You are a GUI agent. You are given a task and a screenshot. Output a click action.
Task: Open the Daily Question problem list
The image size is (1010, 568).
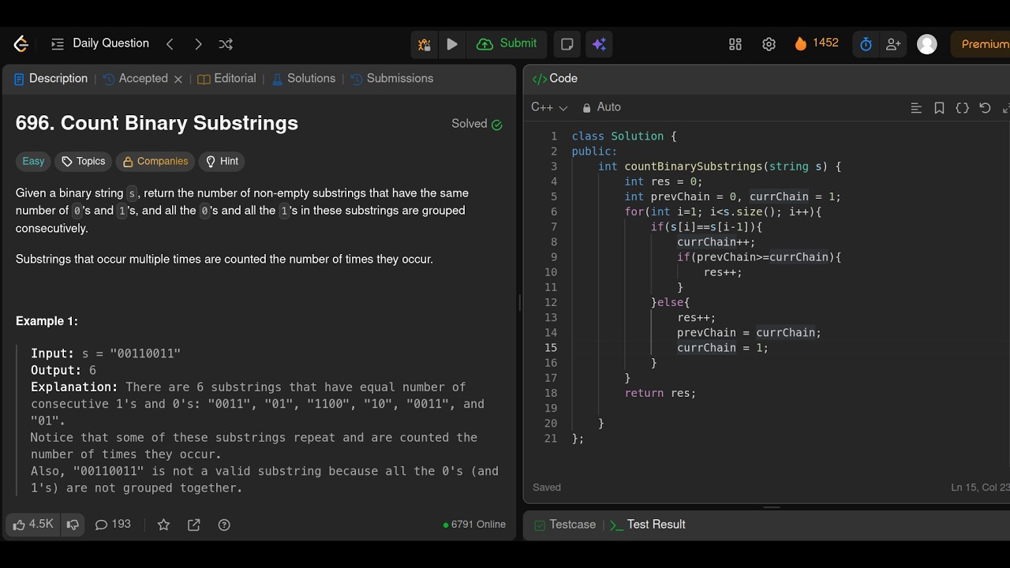pos(100,43)
